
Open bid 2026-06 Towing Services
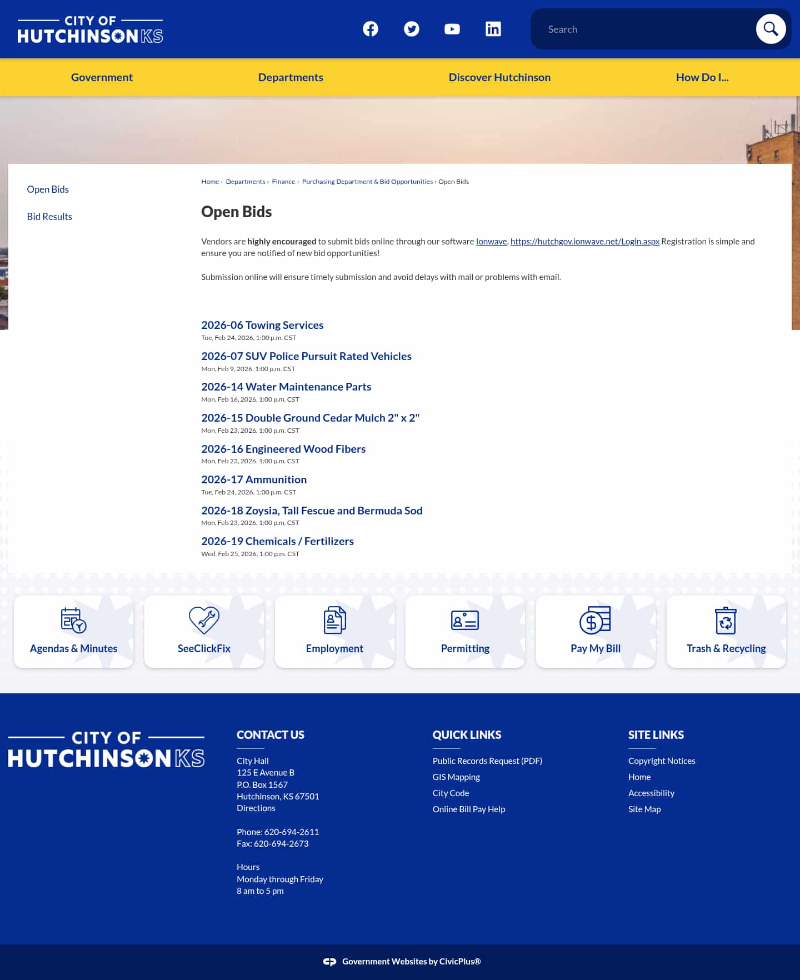pyautogui.click(x=262, y=325)
